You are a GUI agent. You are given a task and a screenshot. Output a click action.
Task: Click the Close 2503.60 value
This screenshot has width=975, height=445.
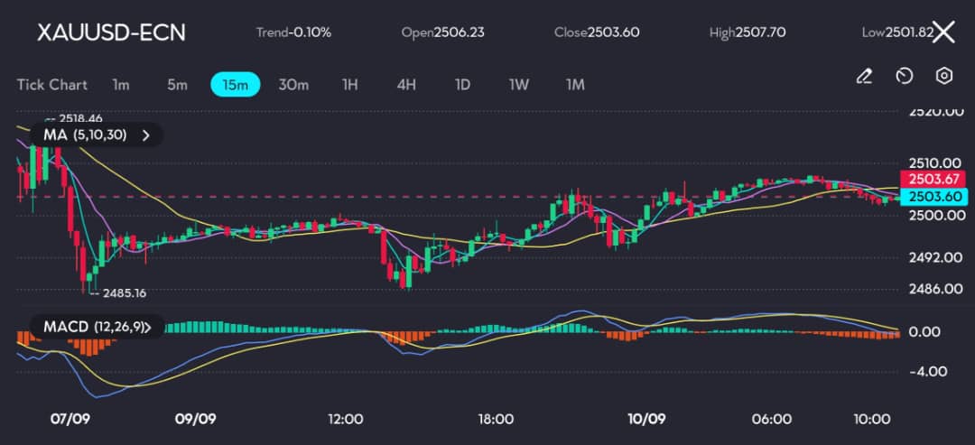597,32
